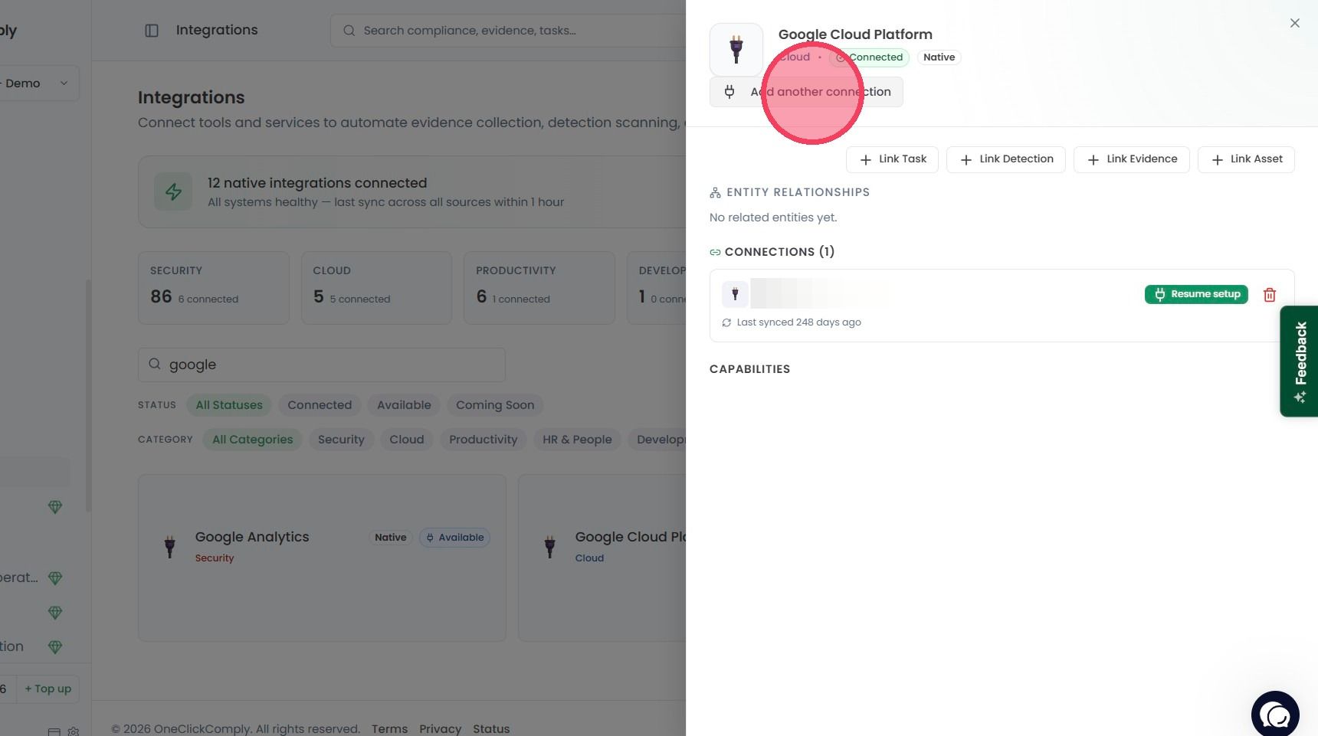Click the Available badge on Google Analytics

(455, 538)
